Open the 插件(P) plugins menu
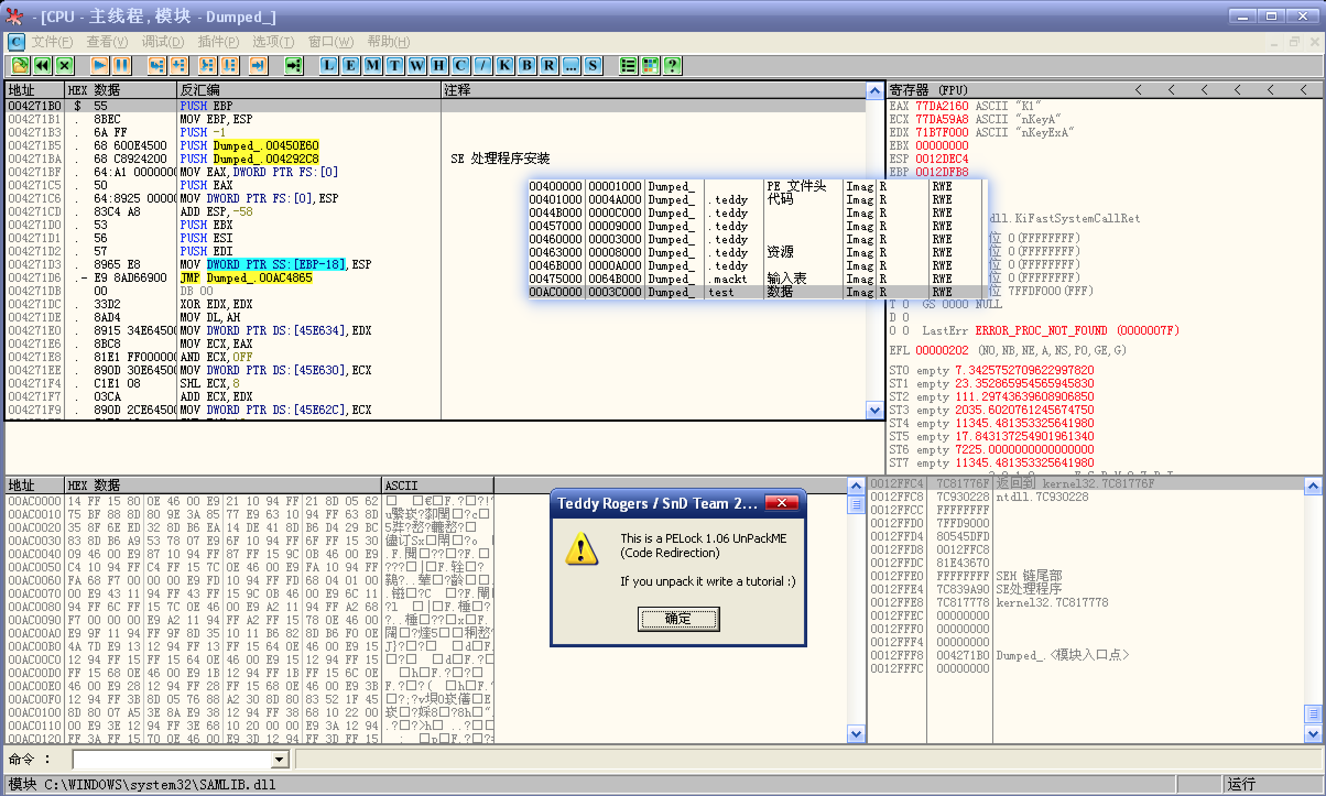This screenshot has width=1326, height=796. [218, 42]
